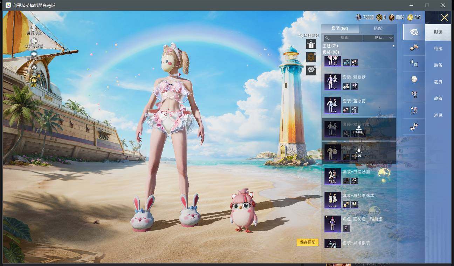
Task: Click the faded round emblem below 海盐绵绵冰
Action: click(x=374, y=211)
